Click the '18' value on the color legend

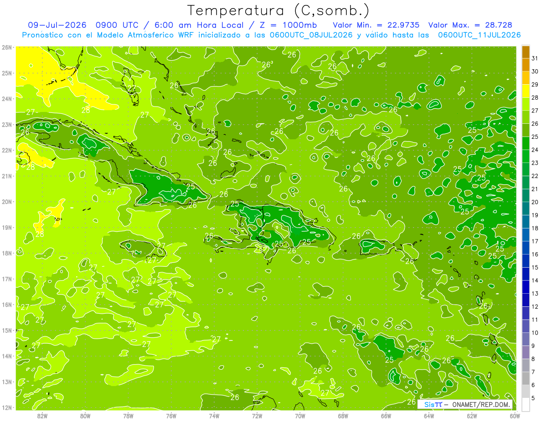point(535,228)
